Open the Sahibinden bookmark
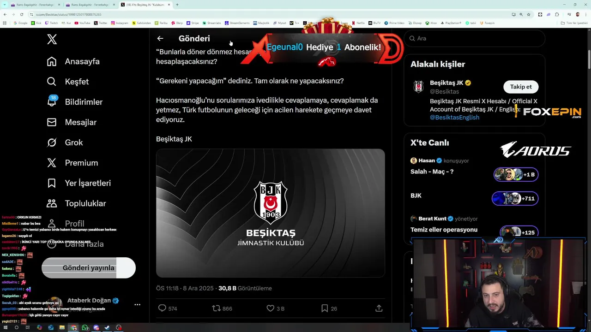 click(x=141, y=23)
